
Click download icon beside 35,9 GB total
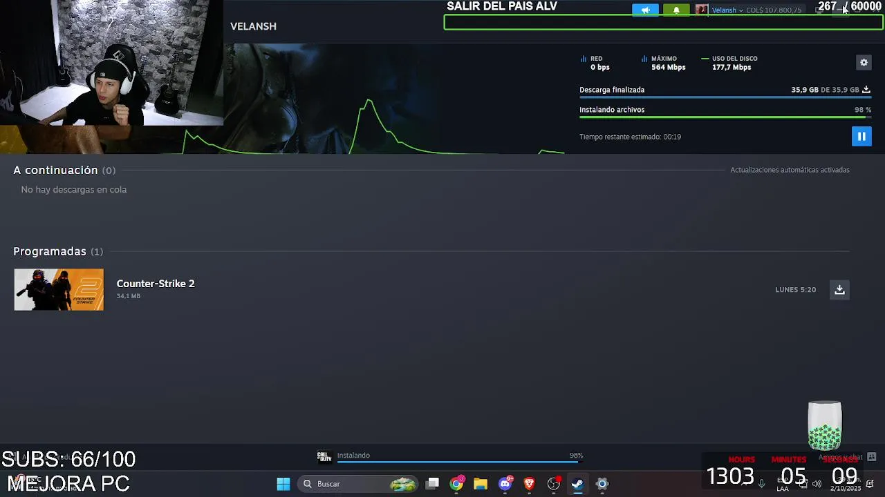tap(866, 90)
